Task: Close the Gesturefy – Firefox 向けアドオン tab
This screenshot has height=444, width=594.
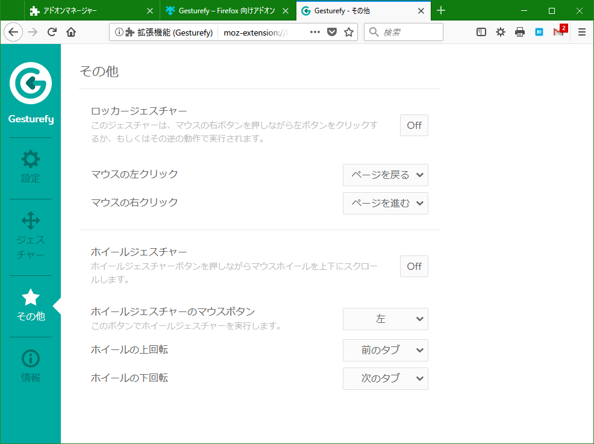Action: 286,11
